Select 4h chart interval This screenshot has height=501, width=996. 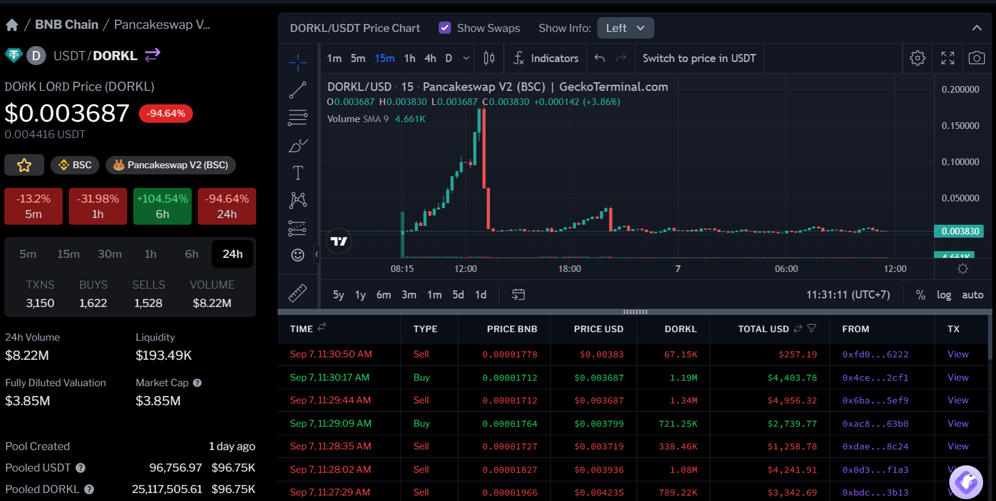[430, 58]
